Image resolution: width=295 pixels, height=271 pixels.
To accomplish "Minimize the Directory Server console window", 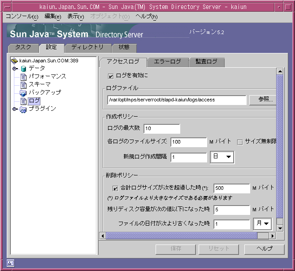I will click(x=279, y=7).
